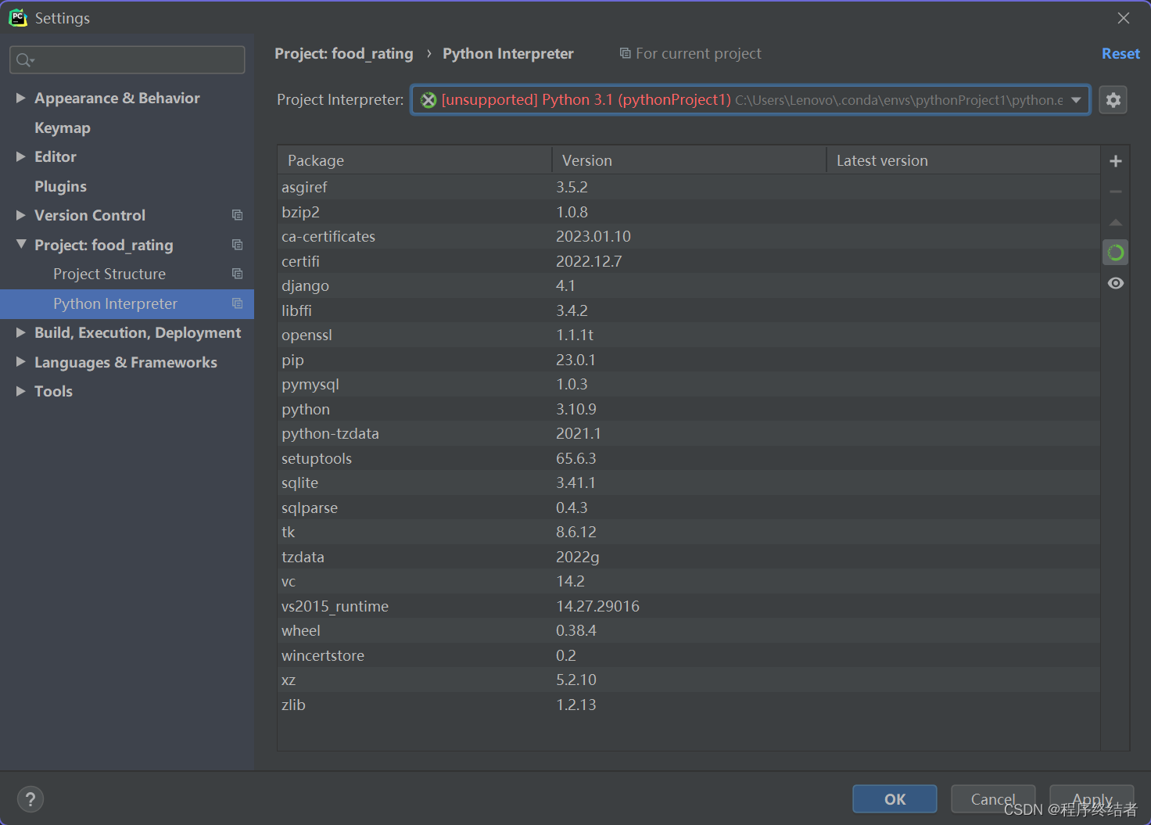Image resolution: width=1151 pixels, height=825 pixels.
Task: Click the Reset link
Action: tap(1121, 53)
